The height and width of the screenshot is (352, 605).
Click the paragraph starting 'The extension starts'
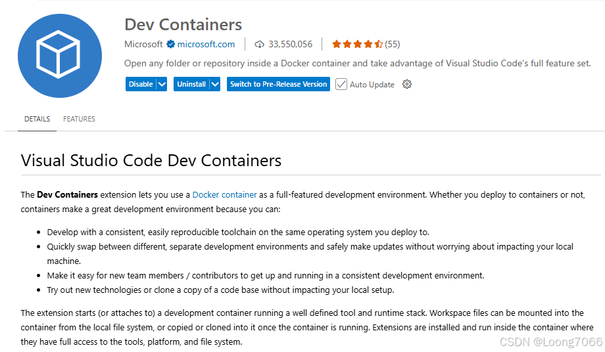click(x=307, y=327)
